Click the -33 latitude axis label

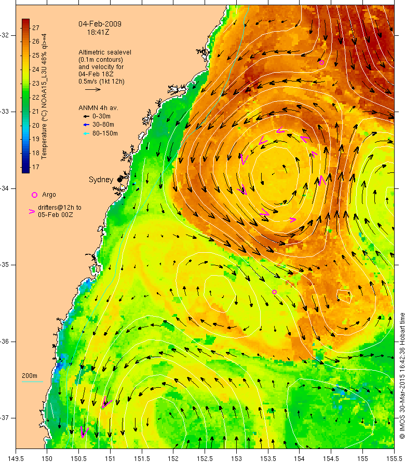tap(5, 112)
